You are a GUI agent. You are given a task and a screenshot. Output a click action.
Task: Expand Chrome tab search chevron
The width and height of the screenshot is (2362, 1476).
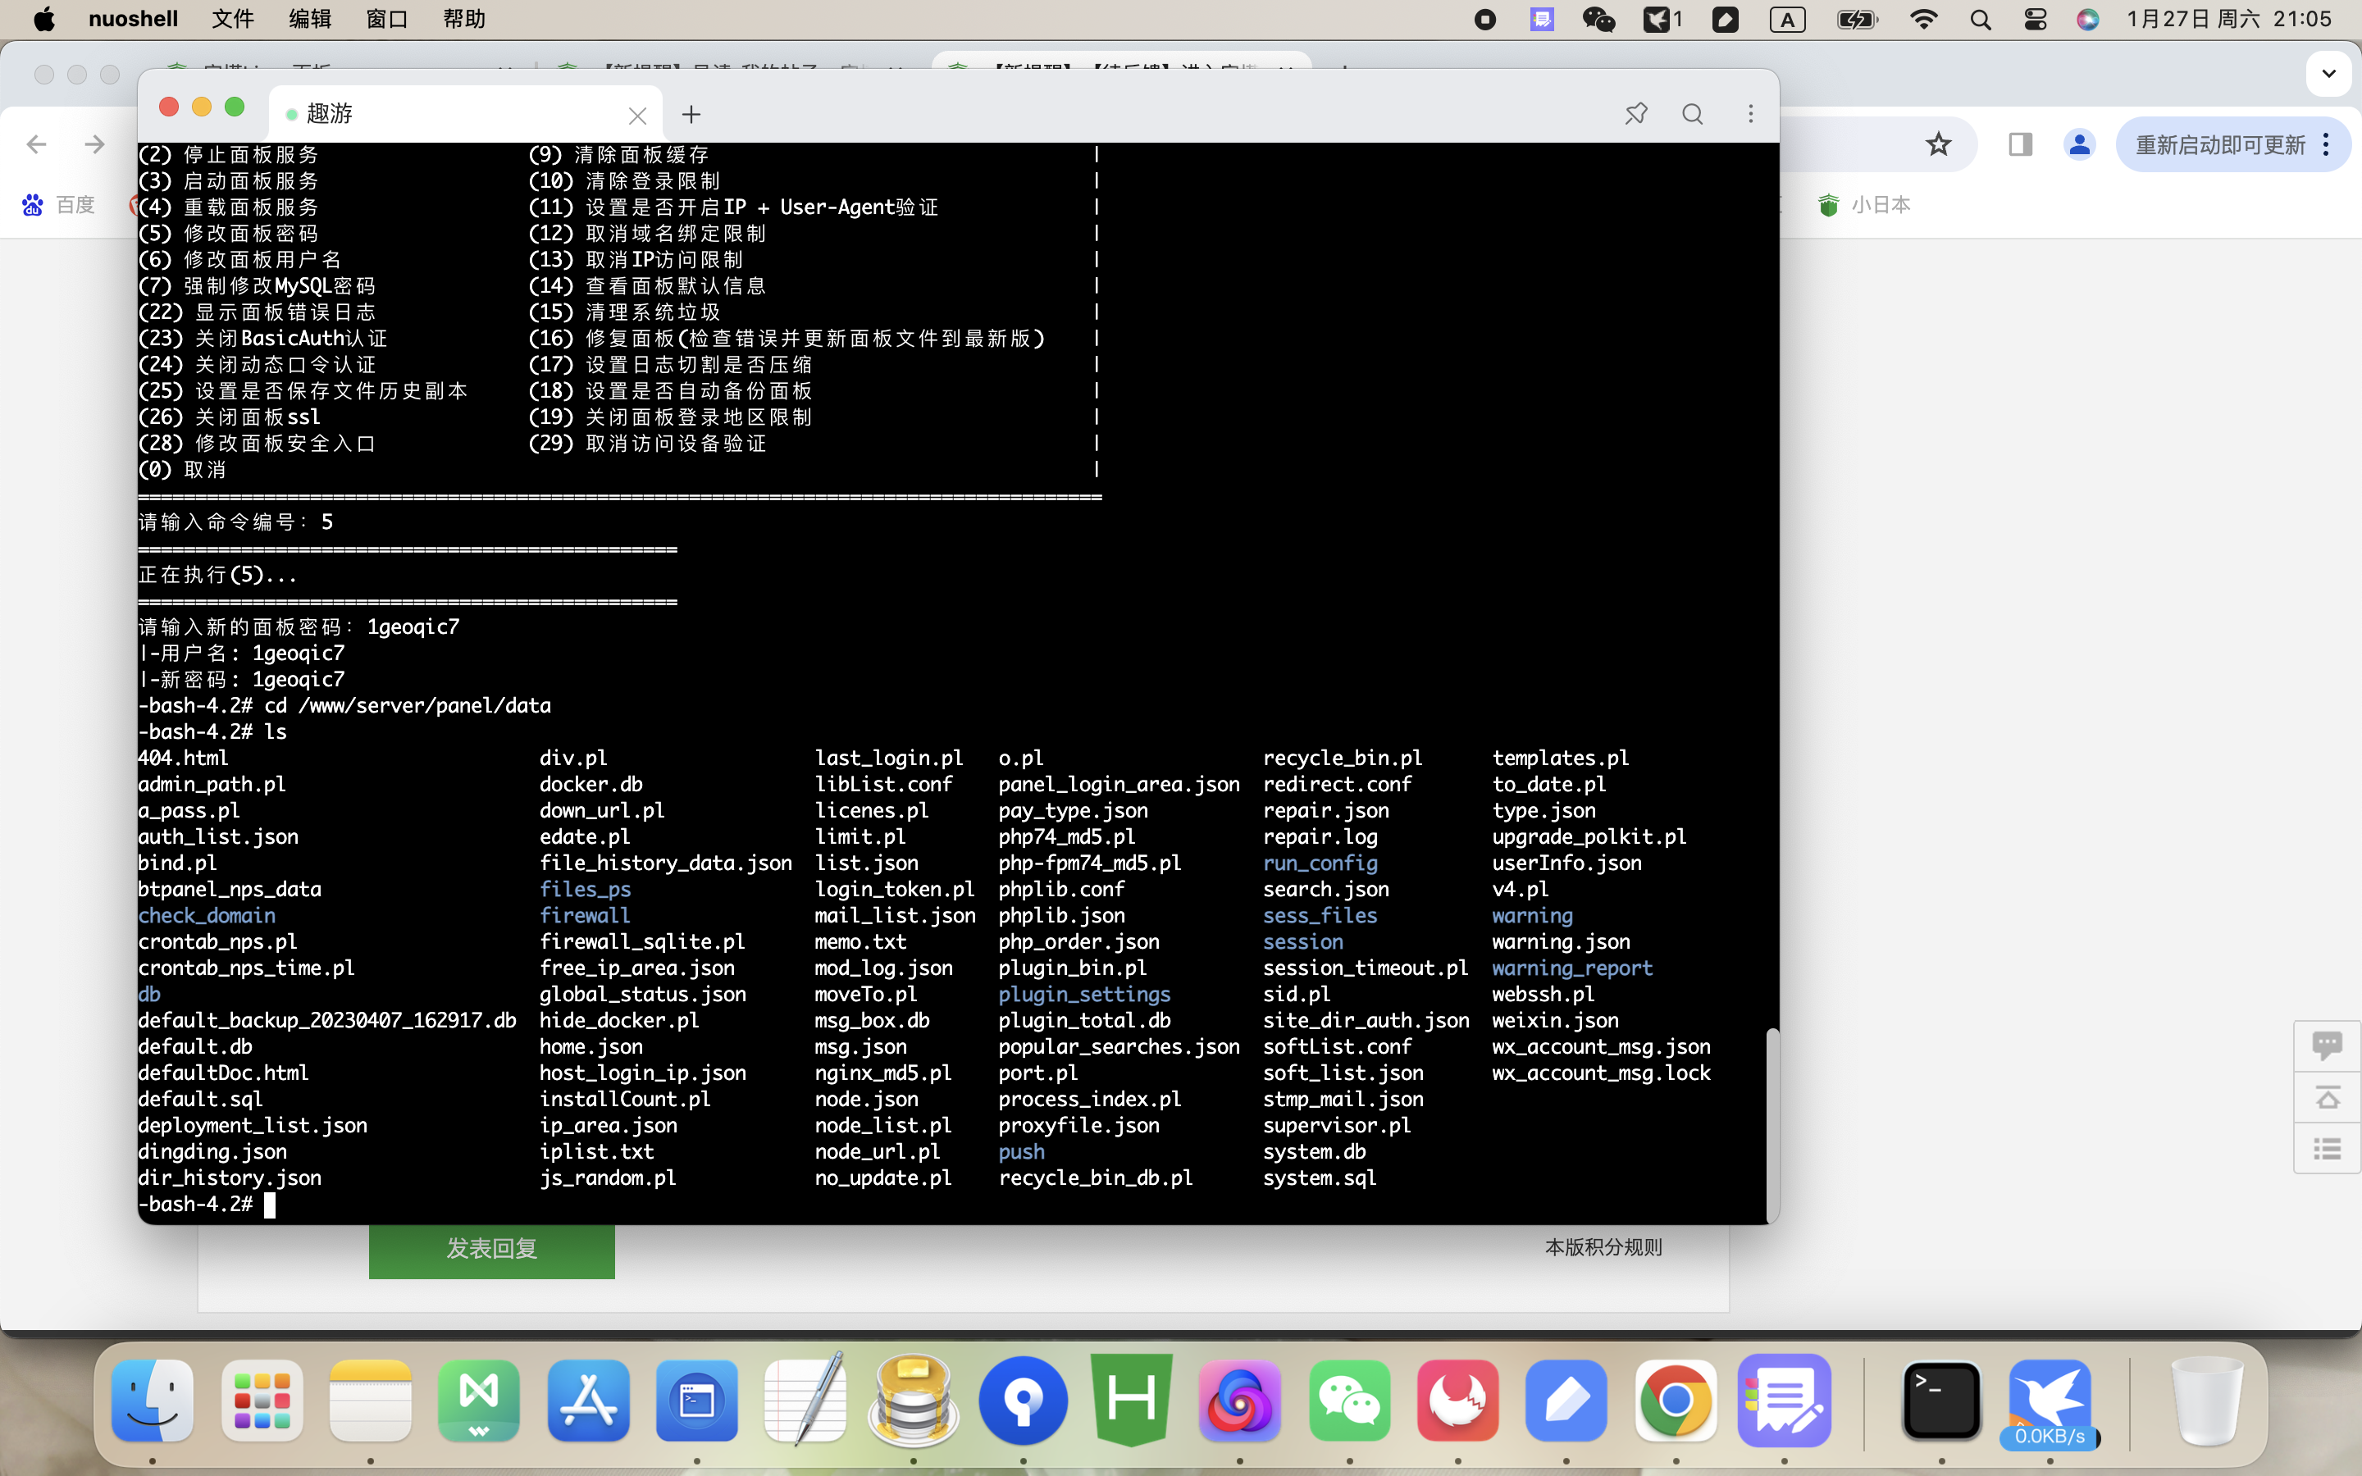(x=2329, y=73)
